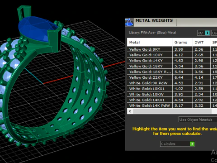This screenshot has height=163, width=217.
Task: Click the Metal column header
Action: [x=150, y=42]
